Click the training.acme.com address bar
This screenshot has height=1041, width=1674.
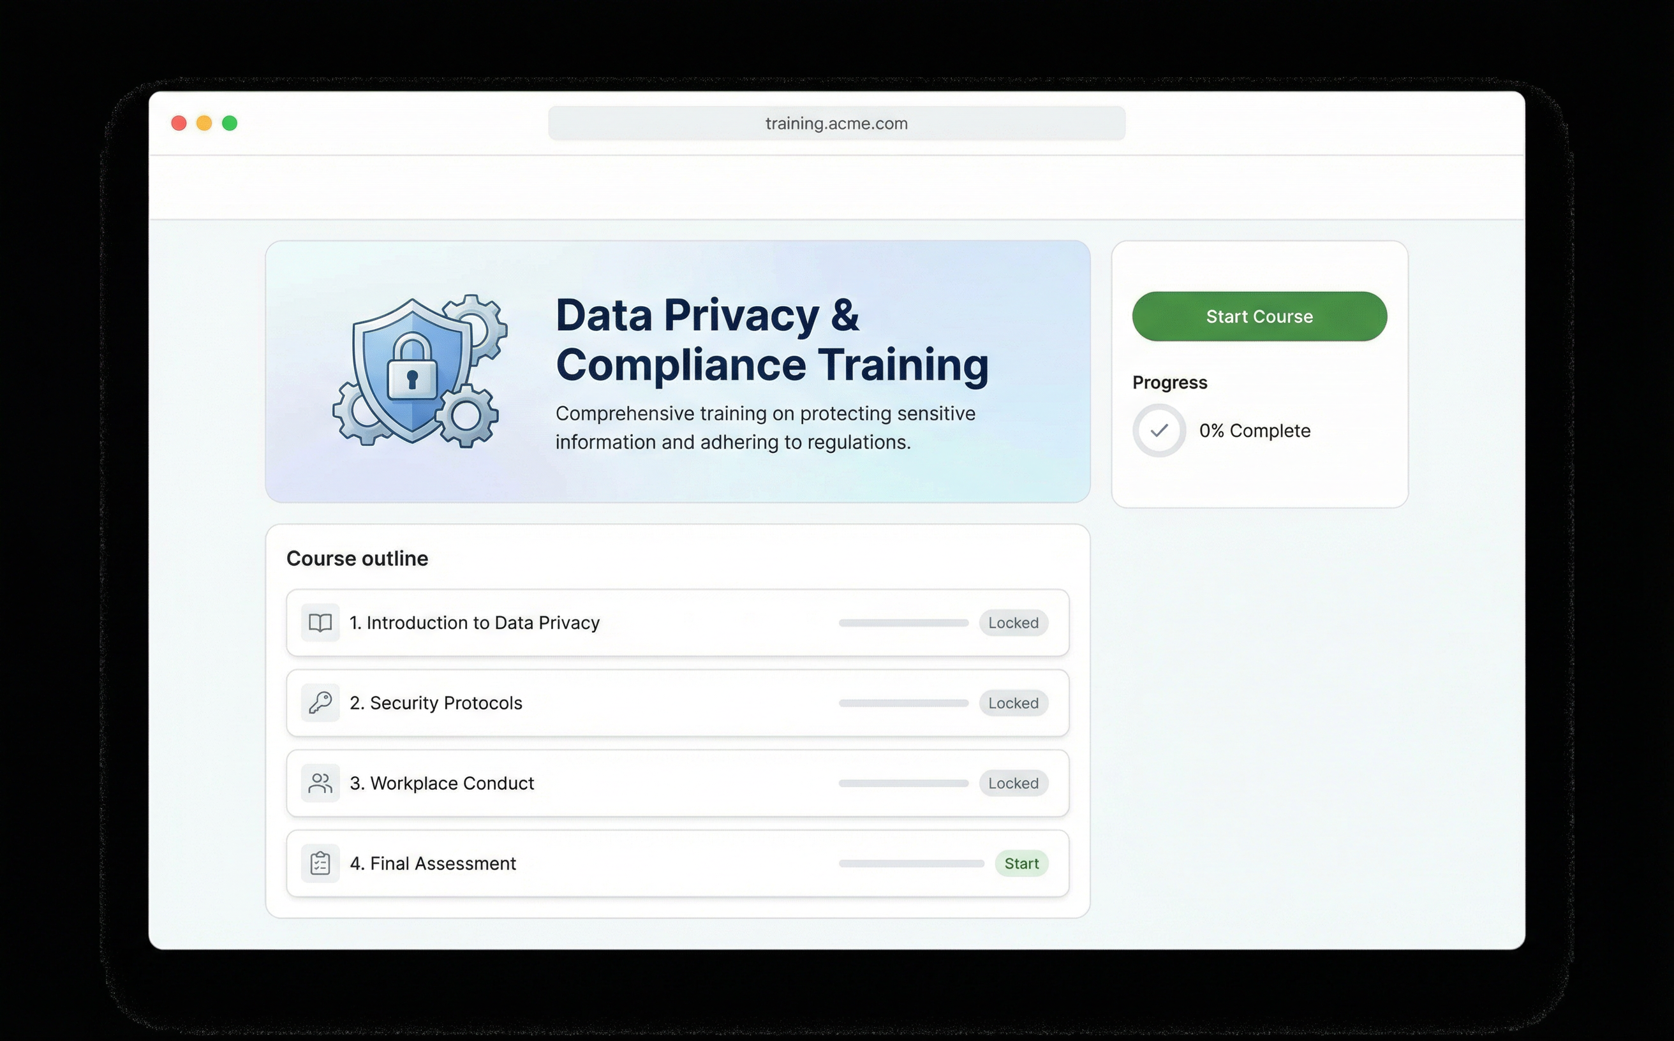[x=836, y=123]
